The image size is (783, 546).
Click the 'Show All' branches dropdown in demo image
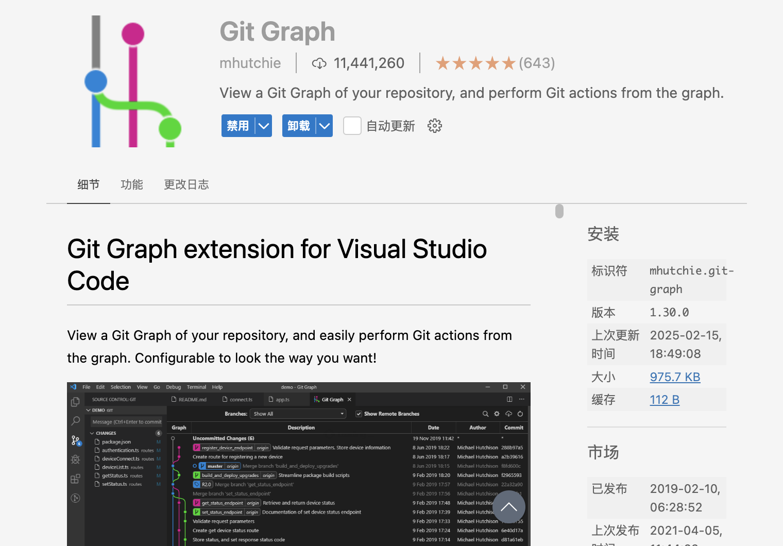(x=298, y=414)
